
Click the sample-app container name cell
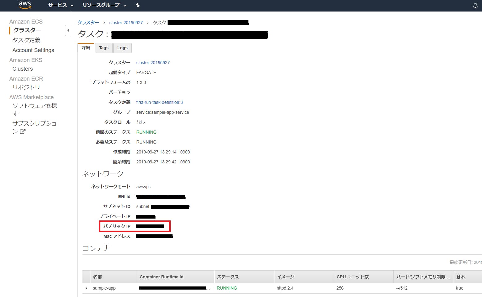[104, 288]
